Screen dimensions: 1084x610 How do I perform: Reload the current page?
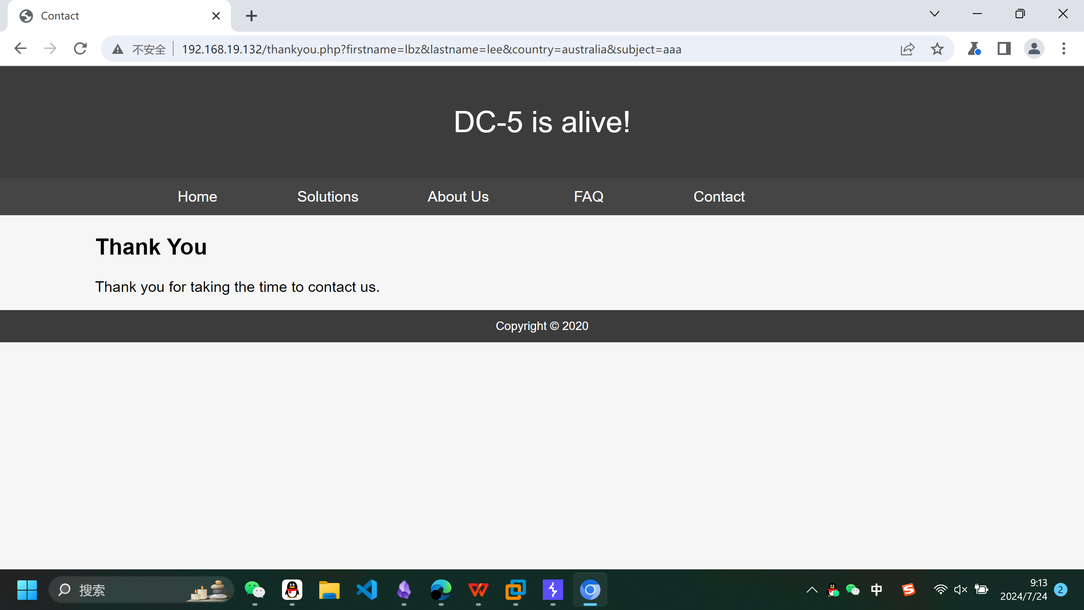[x=80, y=49]
